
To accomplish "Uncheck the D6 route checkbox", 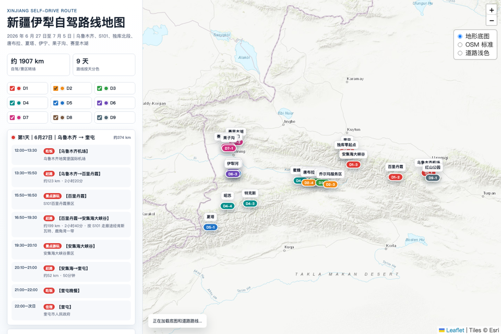I will click(x=99, y=103).
